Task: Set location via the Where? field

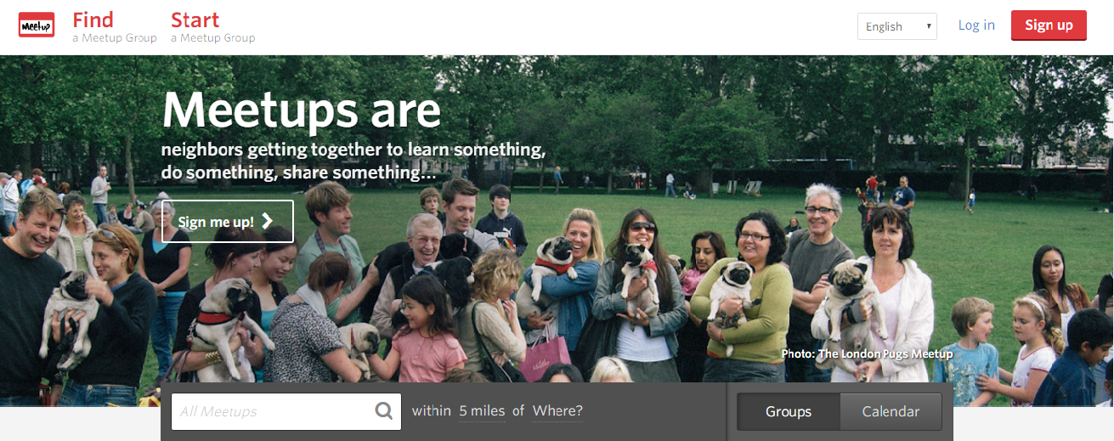Action: tap(557, 411)
